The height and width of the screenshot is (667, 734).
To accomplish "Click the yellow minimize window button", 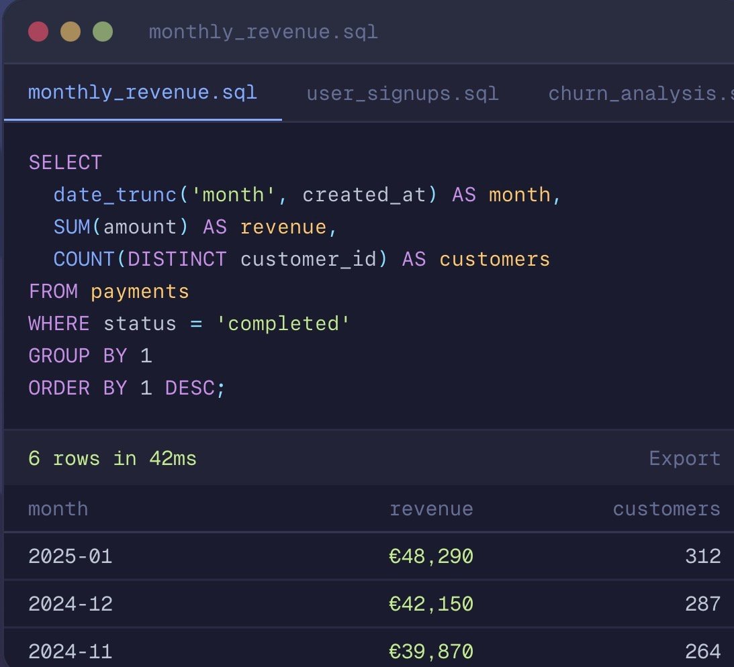I will point(71,32).
